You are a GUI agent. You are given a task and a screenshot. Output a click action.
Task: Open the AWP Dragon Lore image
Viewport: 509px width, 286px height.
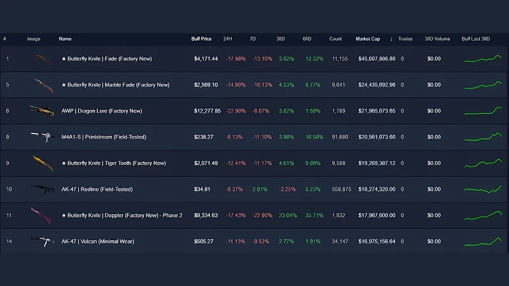tap(42, 111)
